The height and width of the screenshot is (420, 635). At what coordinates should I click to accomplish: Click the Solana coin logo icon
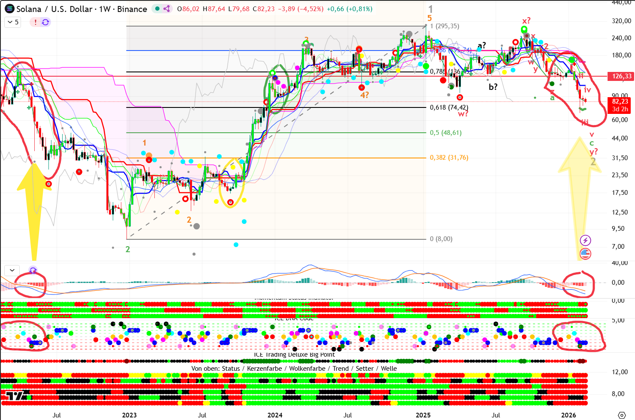click(x=9, y=9)
